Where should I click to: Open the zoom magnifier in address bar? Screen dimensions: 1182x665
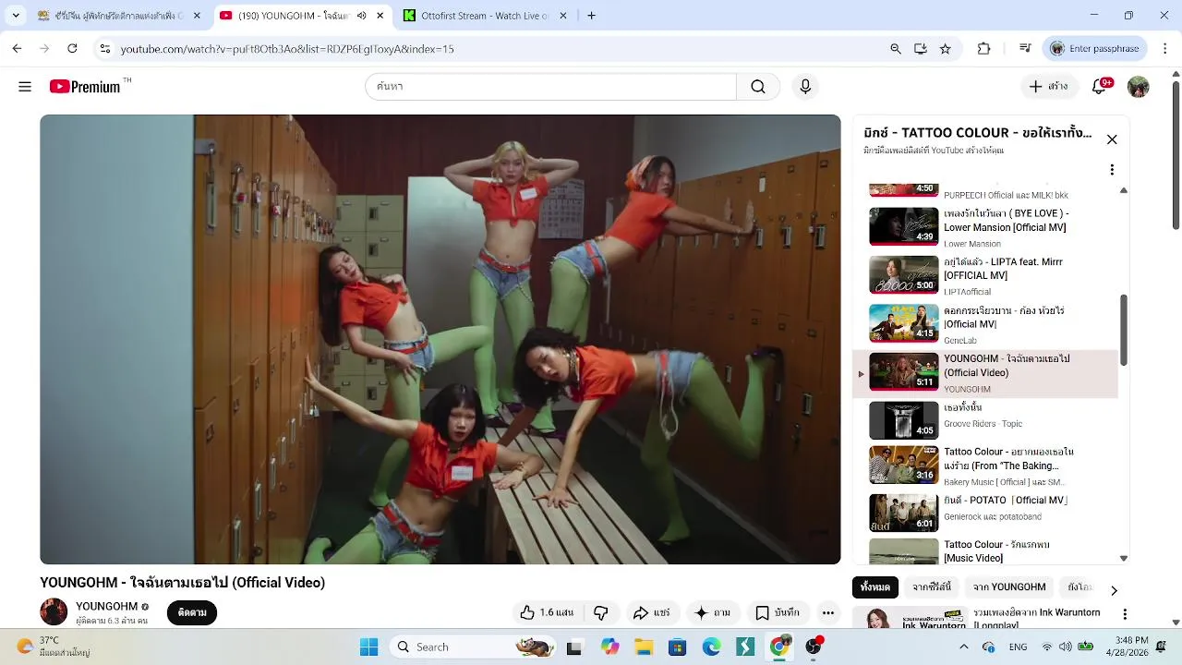[895, 49]
